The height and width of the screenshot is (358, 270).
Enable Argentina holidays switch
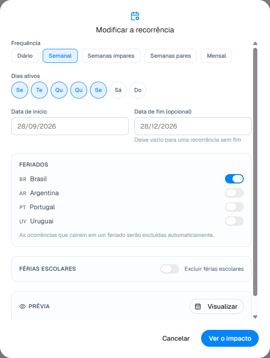point(234,193)
